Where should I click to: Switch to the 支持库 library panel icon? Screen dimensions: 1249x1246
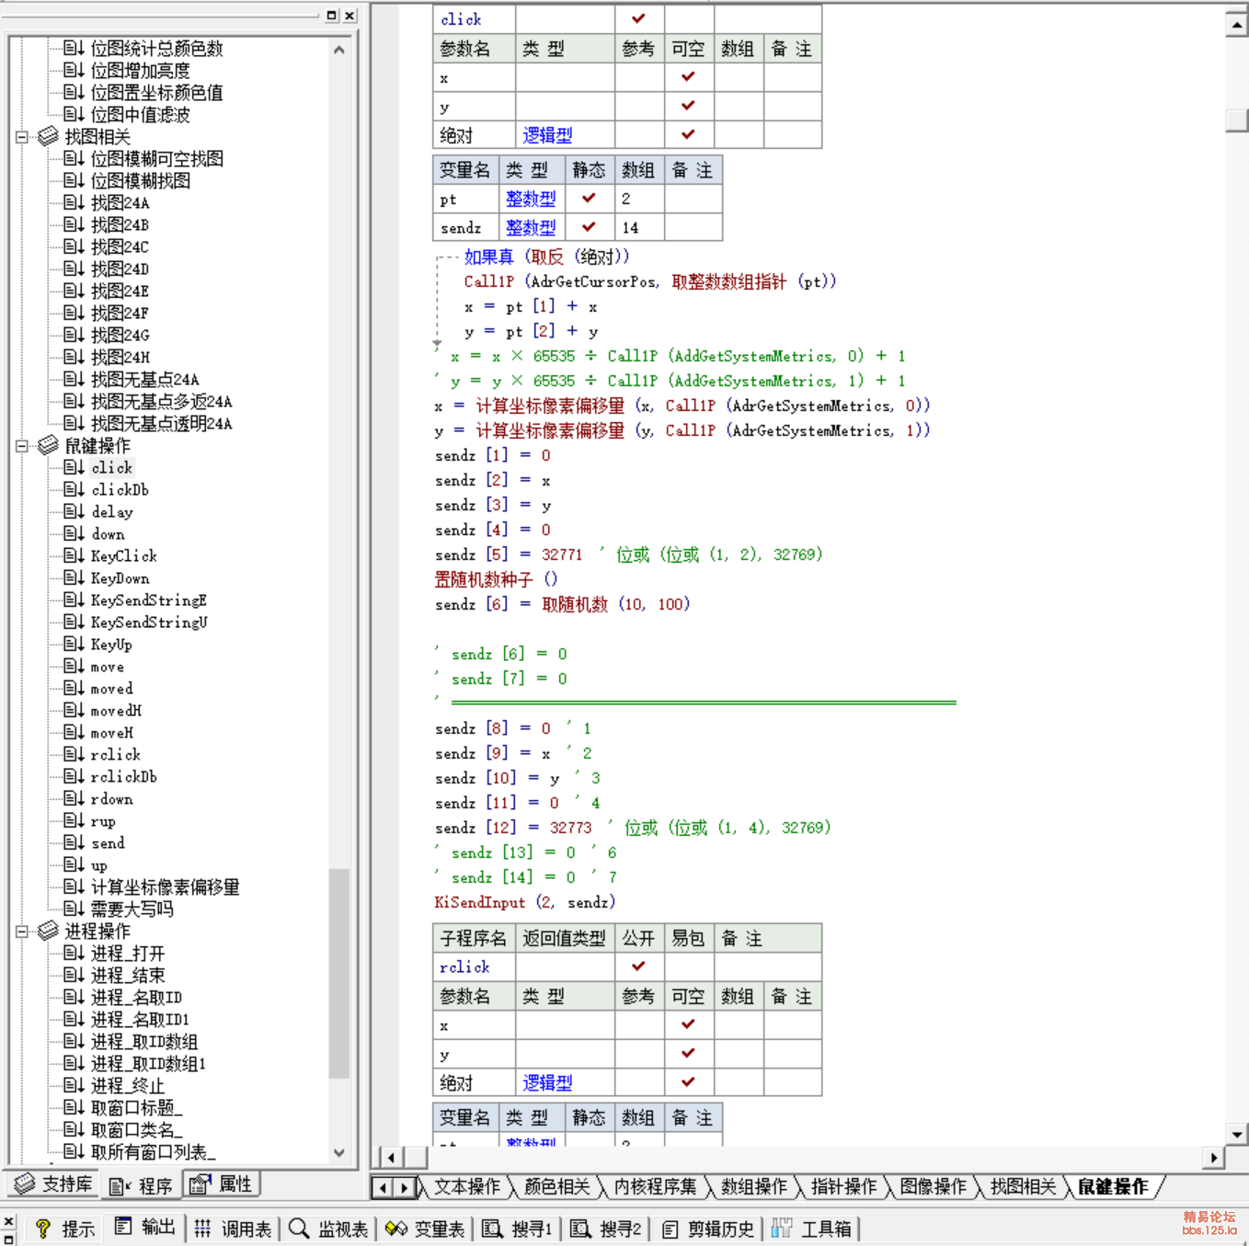click(25, 1183)
